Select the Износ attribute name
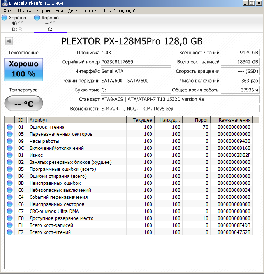This screenshot has height=274, width=264. tap(36, 155)
